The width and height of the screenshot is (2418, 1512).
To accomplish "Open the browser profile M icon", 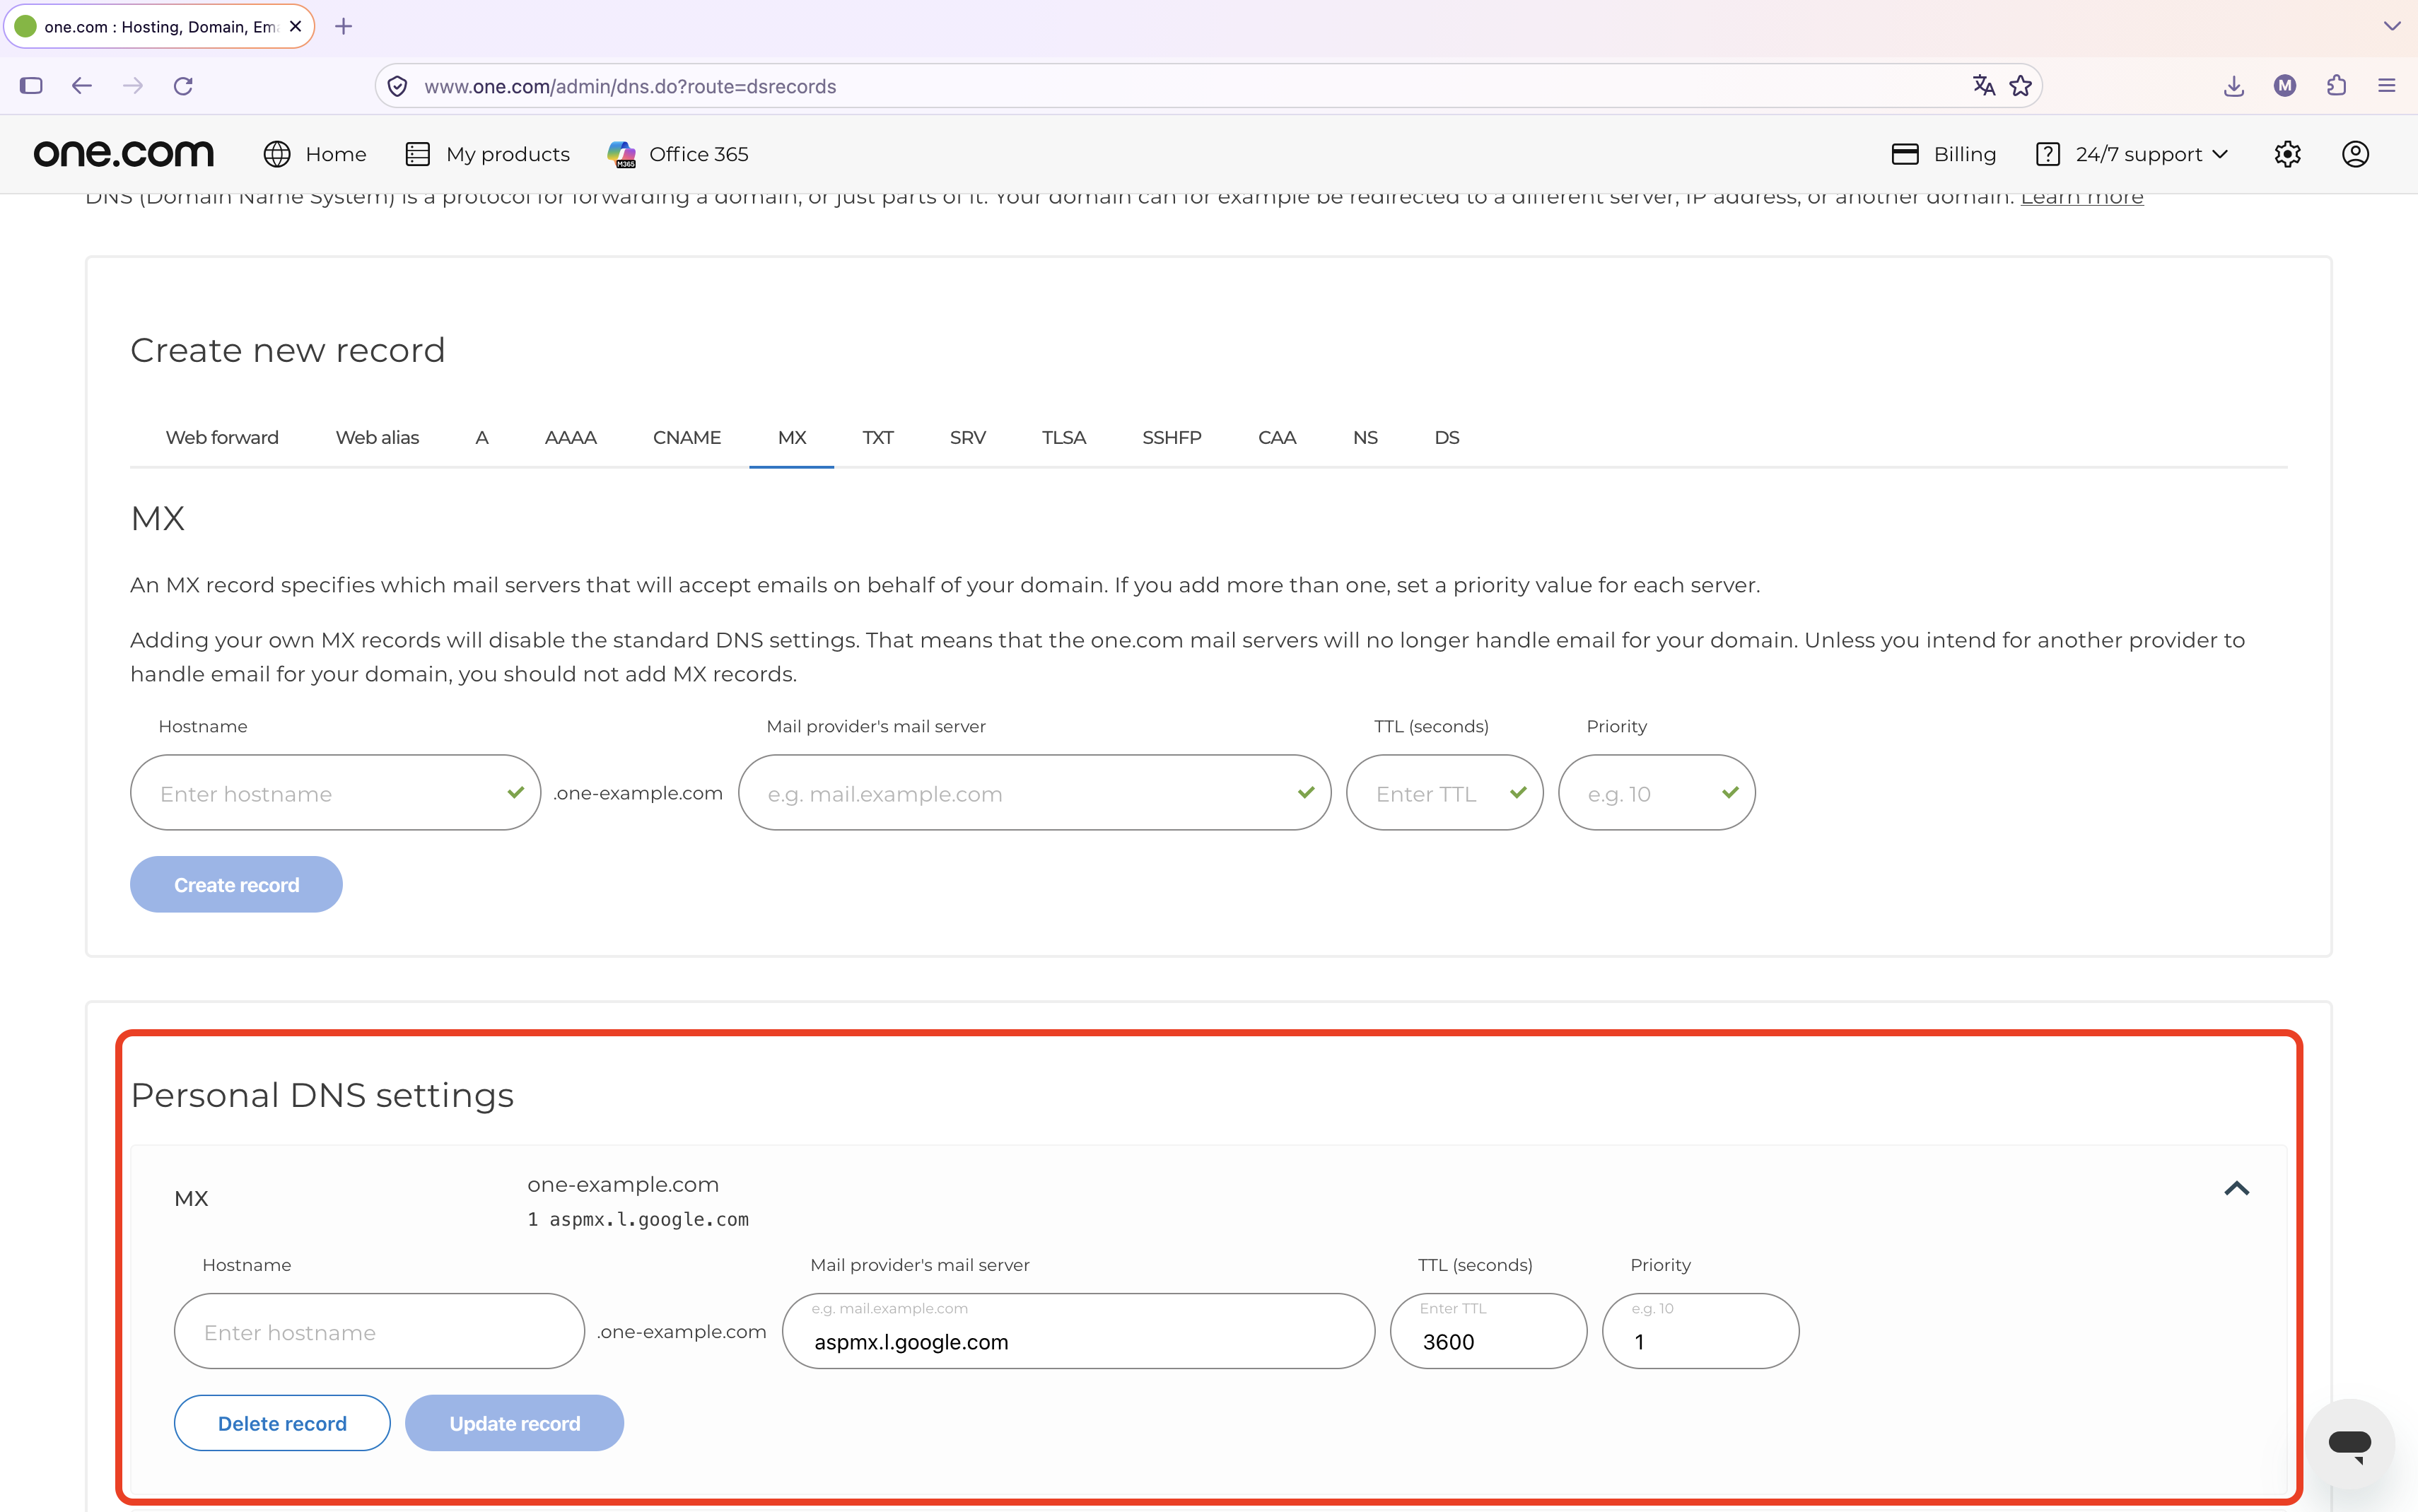I will [2285, 86].
